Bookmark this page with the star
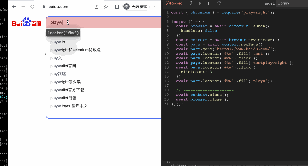 tap(106, 7)
